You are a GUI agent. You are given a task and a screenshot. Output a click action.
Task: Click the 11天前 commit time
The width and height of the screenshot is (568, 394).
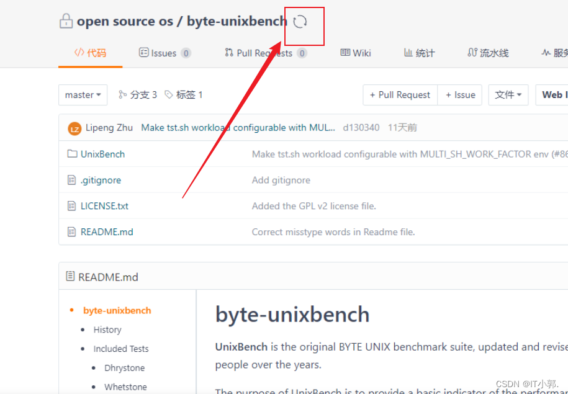pyautogui.click(x=402, y=128)
